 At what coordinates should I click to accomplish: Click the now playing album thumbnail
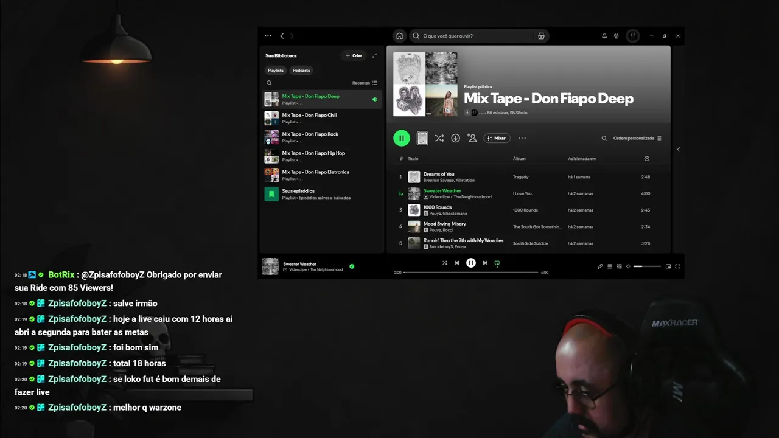click(x=270, y=266)
